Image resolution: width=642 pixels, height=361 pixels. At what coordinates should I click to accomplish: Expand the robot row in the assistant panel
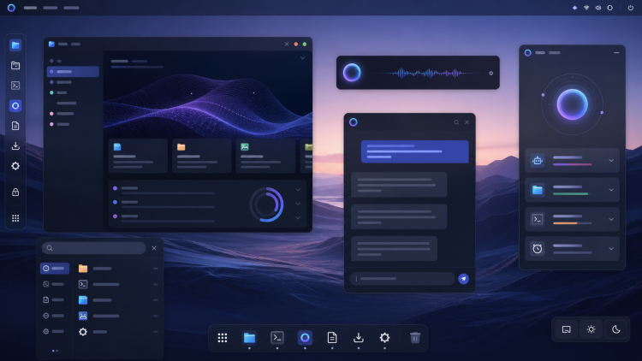click(x=611, y=161)
